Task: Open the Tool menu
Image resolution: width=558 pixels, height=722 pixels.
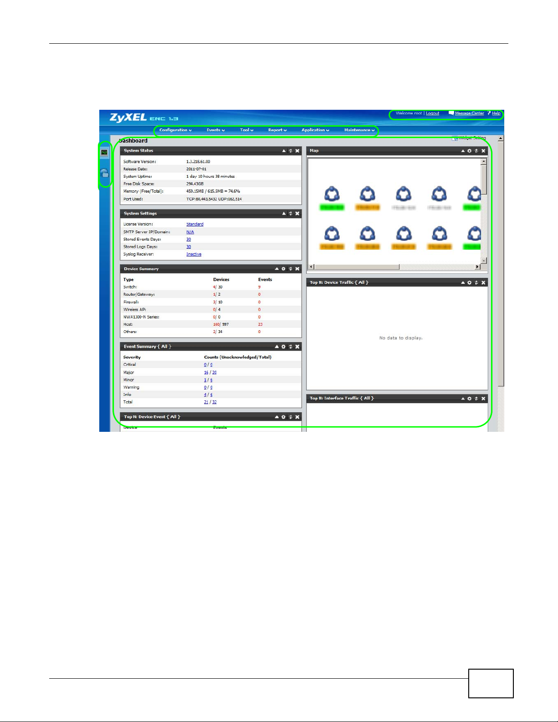Action: [247, 130]
